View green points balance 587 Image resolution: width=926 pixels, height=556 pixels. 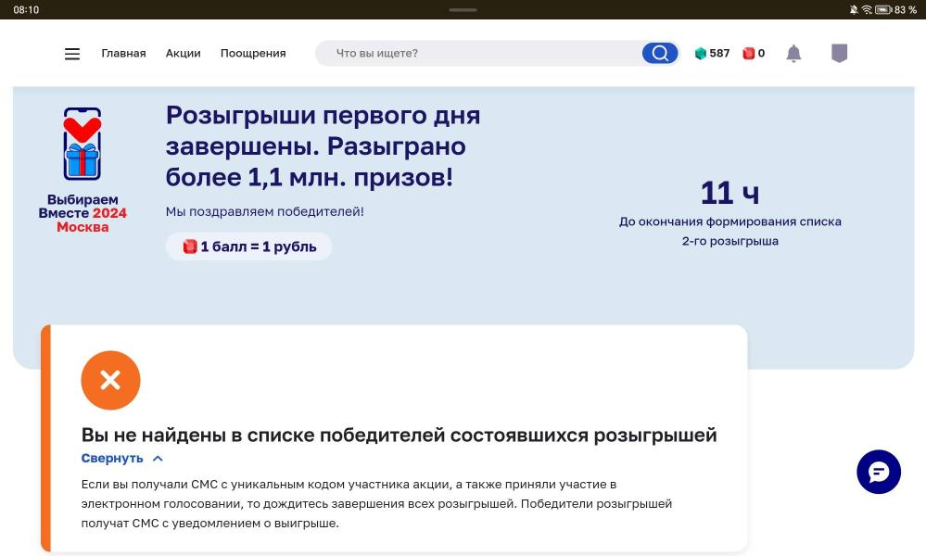click(712, 53)
